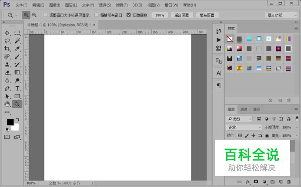The image size is (301, 187).
Task: Open the 滤镜(T) menu
Action: coord(122,5)
